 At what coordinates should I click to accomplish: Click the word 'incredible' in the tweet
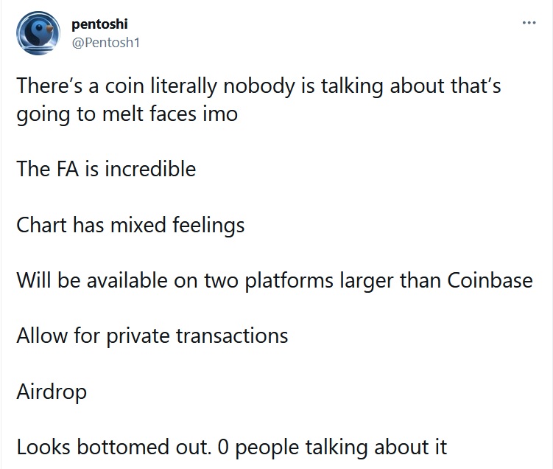[x=151, y=169]
